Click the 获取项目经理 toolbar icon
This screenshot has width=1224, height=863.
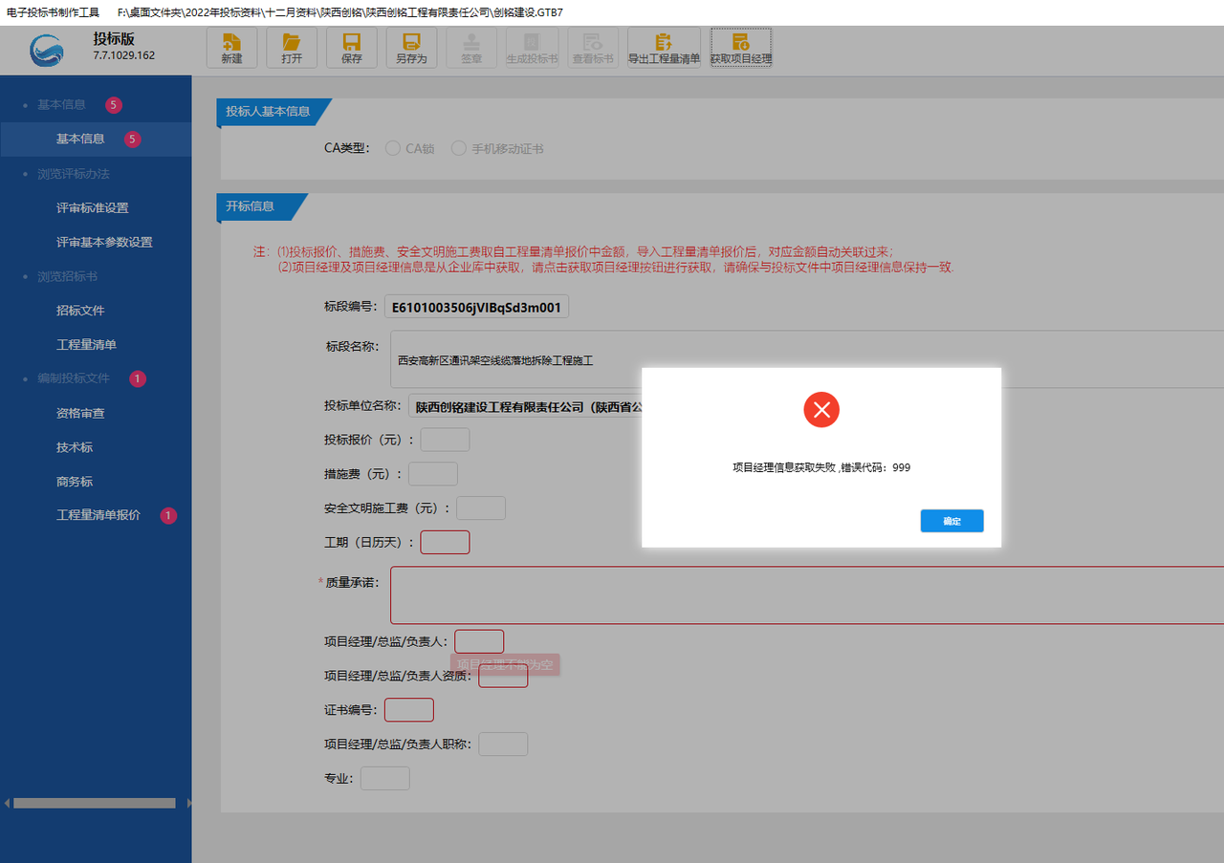pyautogui.click(x=740, y=48)
